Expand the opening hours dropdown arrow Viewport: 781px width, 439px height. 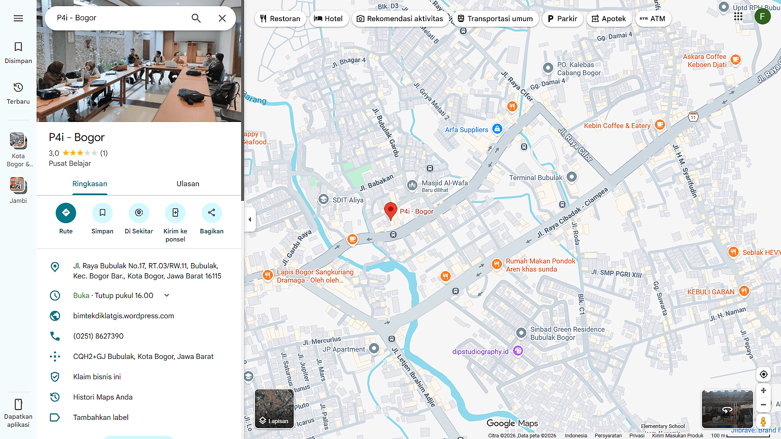(166, 296)
